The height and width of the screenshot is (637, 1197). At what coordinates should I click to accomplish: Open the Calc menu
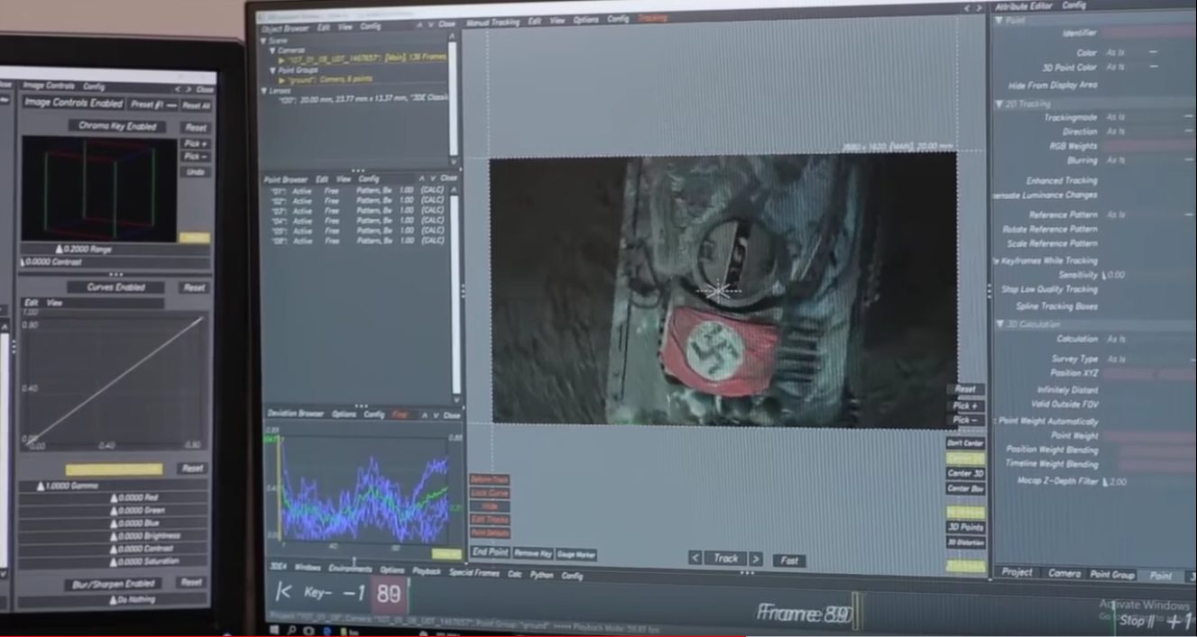click(x=514, y=574)
